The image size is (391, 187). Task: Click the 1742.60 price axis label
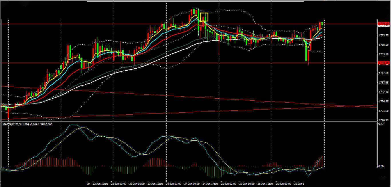(x=384, y=73)
